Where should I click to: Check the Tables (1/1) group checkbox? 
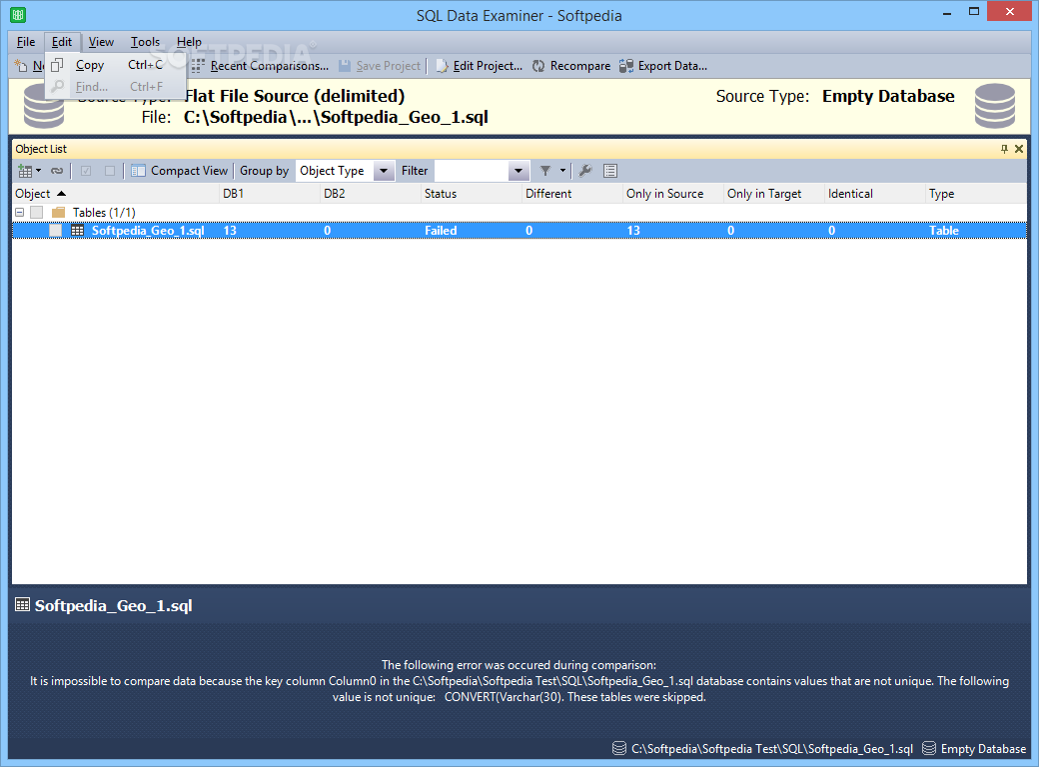[x=36, y=213]
